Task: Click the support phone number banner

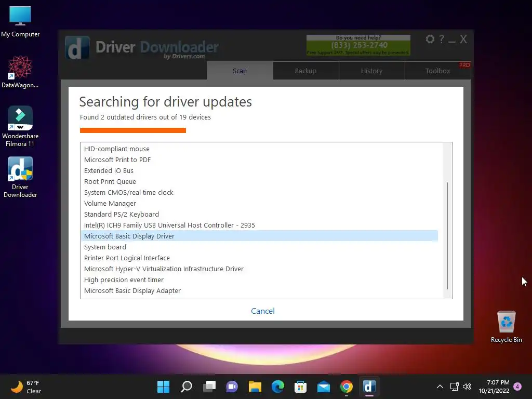Action: coord(358,45)
